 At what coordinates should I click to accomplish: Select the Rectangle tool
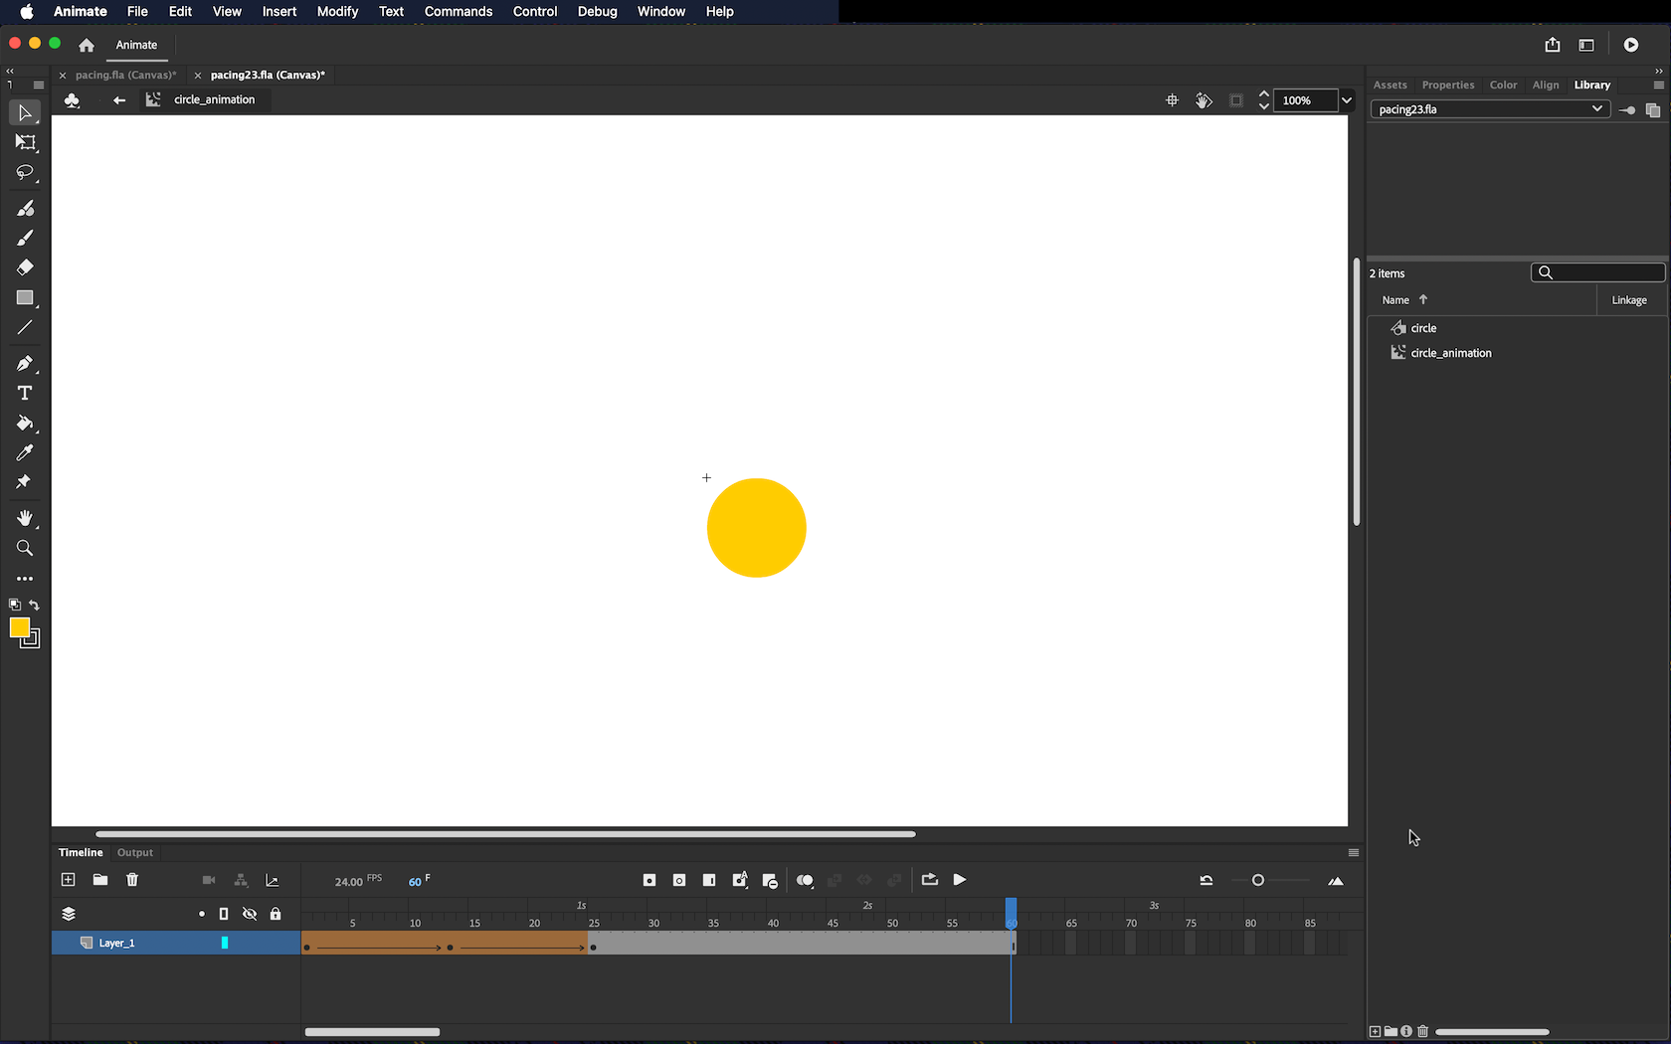(x=25, y=298)
